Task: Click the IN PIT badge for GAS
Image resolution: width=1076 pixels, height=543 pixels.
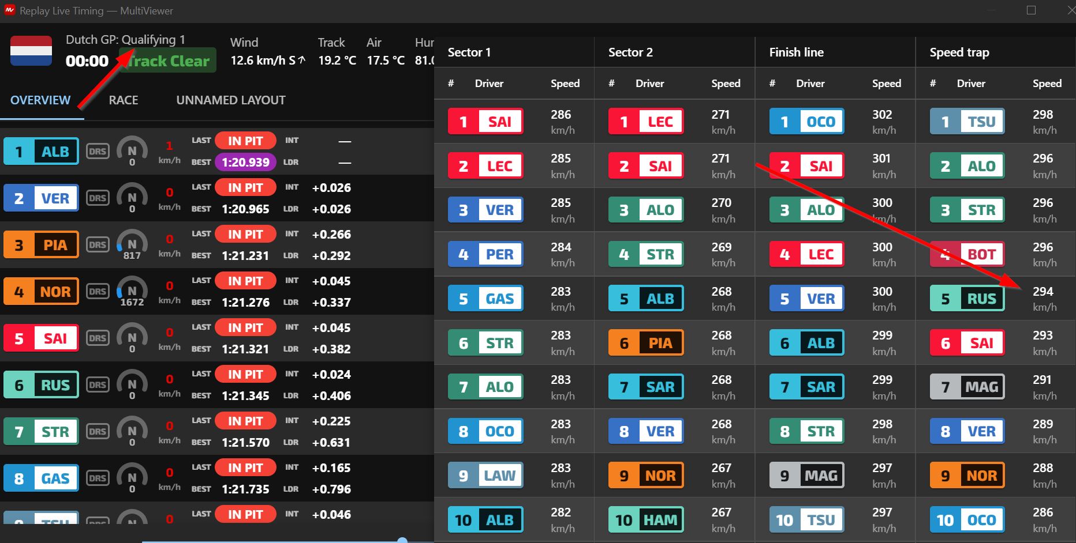Action: point(245,467)
